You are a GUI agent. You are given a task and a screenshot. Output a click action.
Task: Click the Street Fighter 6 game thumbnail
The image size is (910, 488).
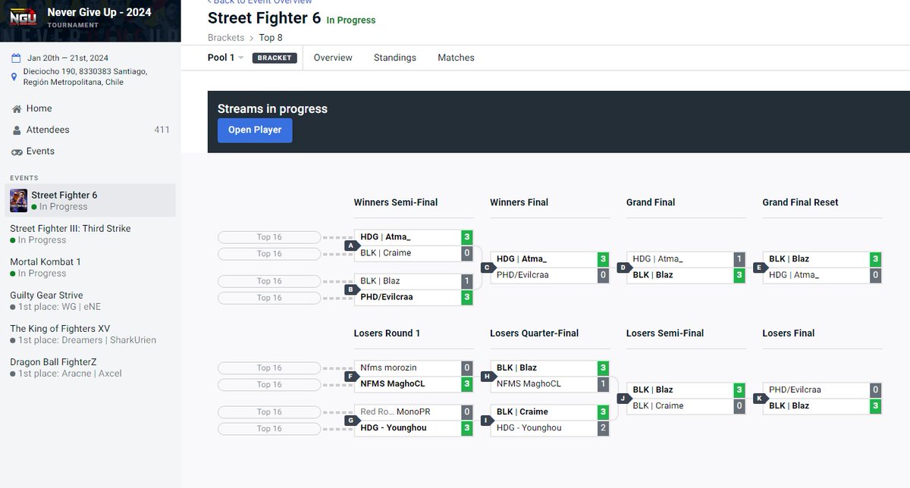tap(18, 201)
